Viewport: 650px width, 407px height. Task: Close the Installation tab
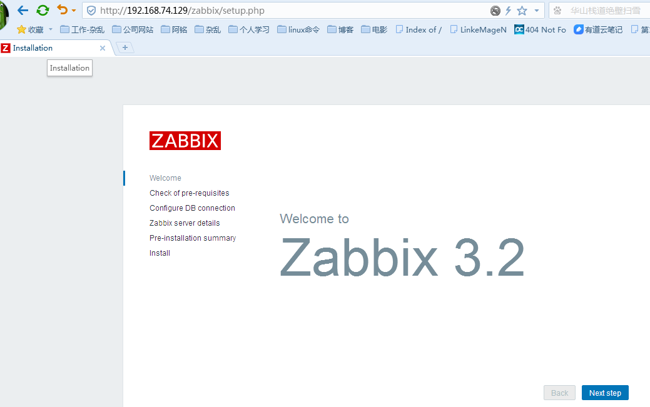[x=103, y=48]
